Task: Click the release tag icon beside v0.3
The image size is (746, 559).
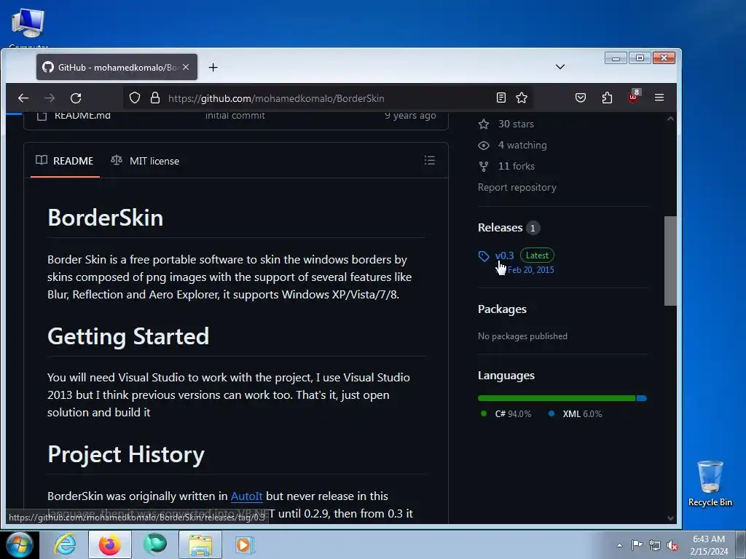Action: pyautogui.click(x=484, y=256)
